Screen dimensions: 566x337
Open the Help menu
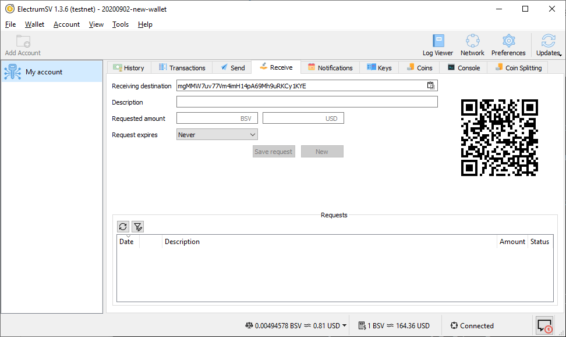click(145, 24)
